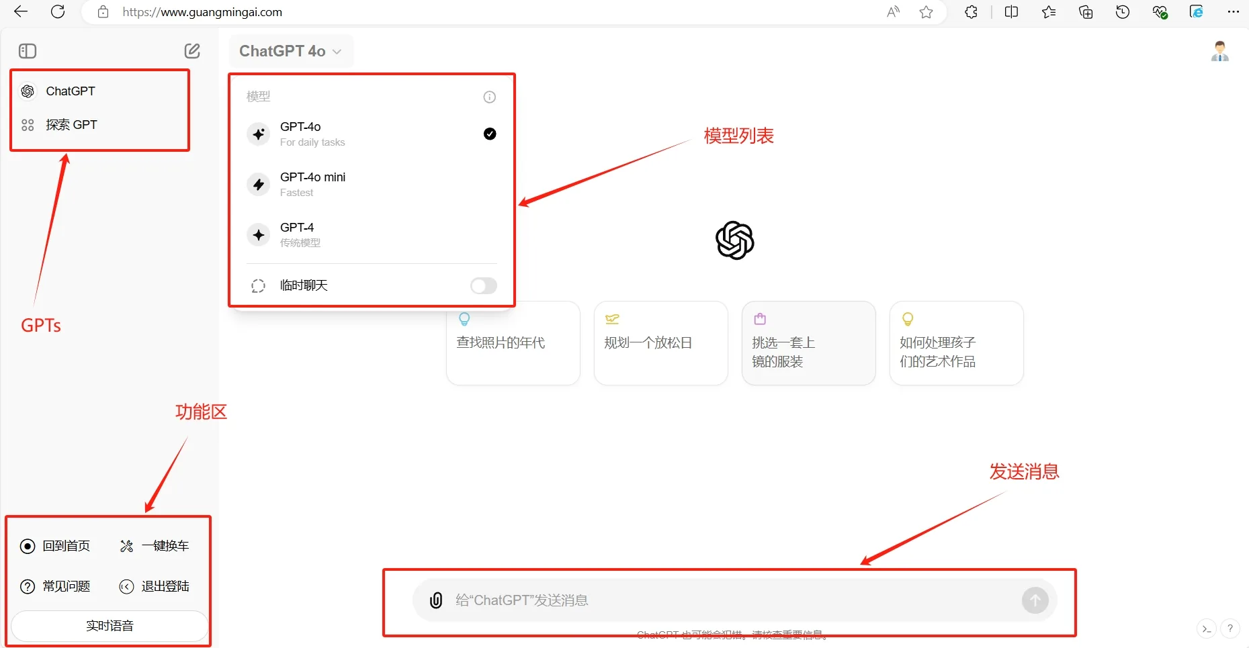Click the site lock info icon
The image size is (1249, 648).
(x=103, y=12)
